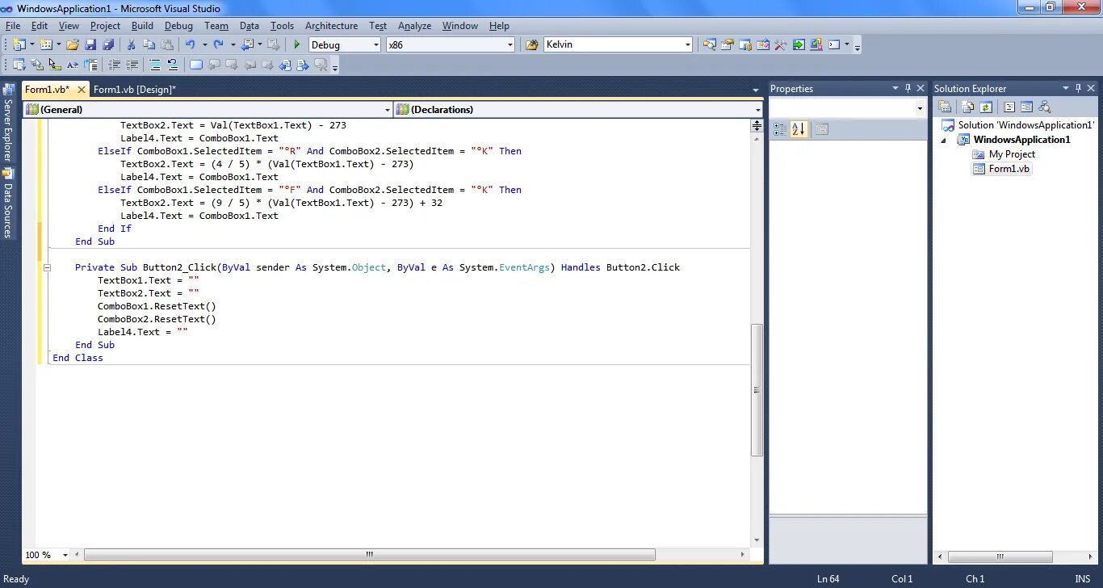Toggle alphabetical sorting in the Properties panel

pyautogui.click(x=799, y=128)
